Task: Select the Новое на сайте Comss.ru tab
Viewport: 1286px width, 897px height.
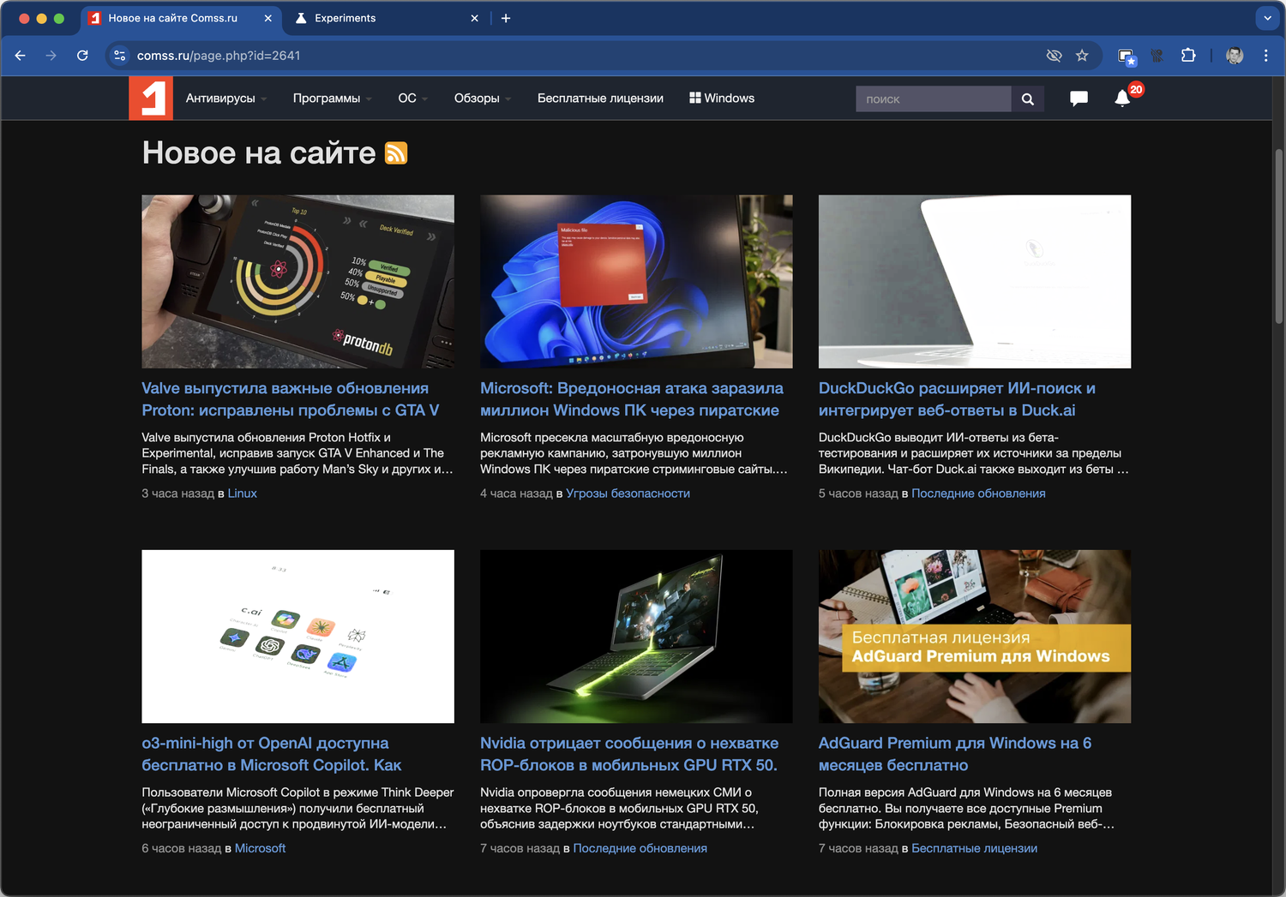Action: point(182,18)
